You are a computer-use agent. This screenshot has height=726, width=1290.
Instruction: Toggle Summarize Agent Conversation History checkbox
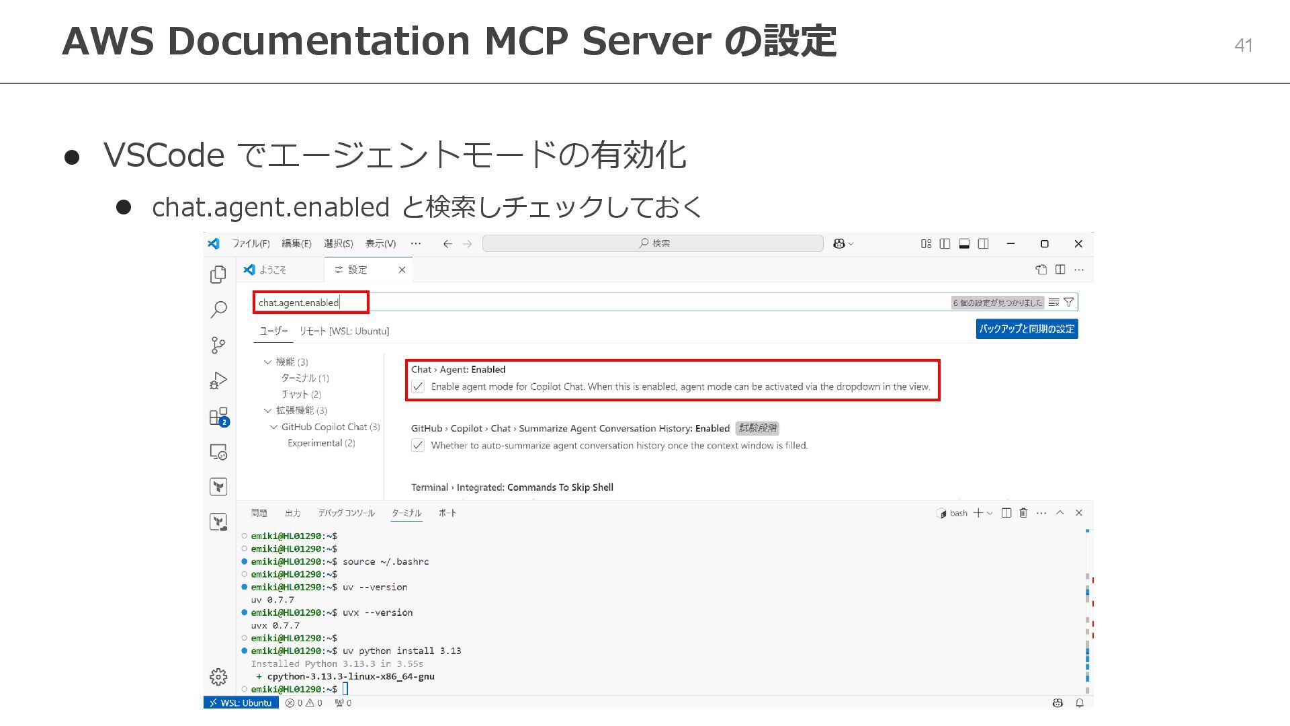tap(418, 445)
